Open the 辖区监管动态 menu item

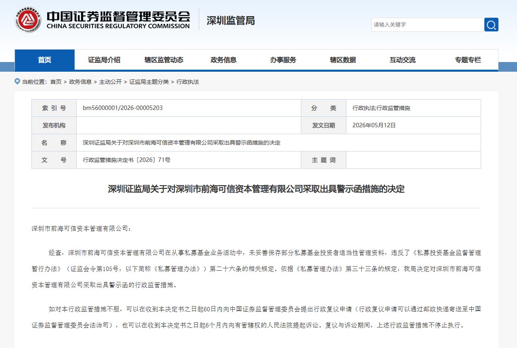click(x=164, y=60)
